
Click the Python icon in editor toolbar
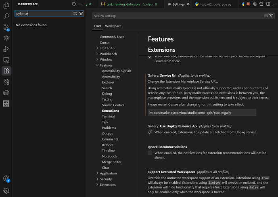pyautogui.click(x=243, y=4)
